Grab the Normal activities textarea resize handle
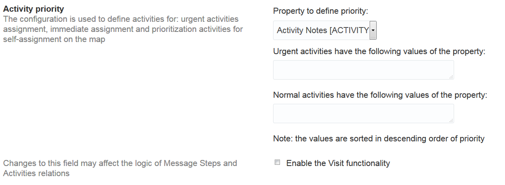The image size is (505, 185). (451, 120)
